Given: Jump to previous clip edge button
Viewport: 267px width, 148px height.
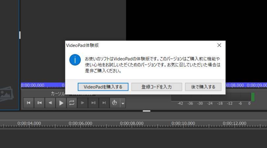Looking at the screenshot, I should (x=39, y=103).
